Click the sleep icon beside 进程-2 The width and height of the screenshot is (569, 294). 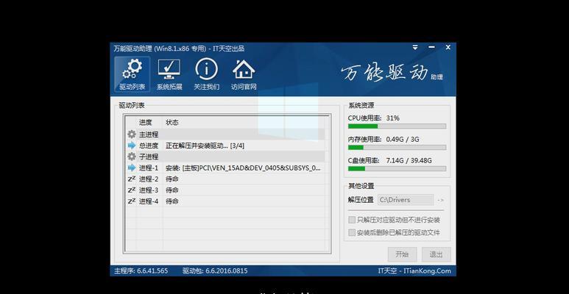click(132, 179)
